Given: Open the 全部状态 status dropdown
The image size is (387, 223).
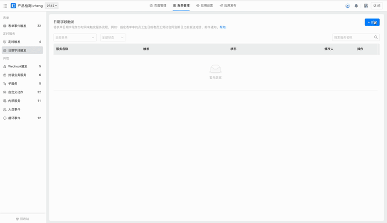Looking at the screenshot, I should point(113,38).
